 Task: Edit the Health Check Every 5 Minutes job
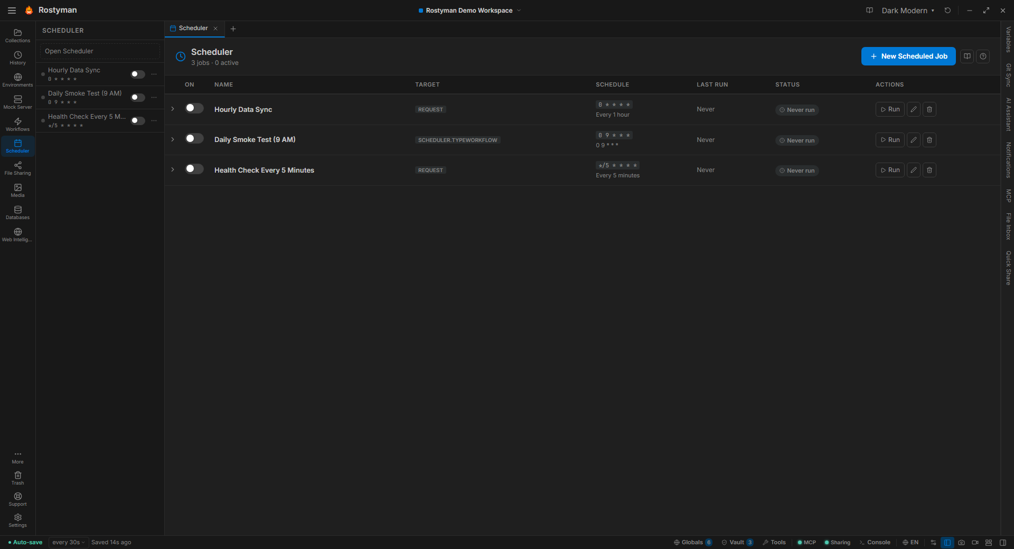coord(913,170)
